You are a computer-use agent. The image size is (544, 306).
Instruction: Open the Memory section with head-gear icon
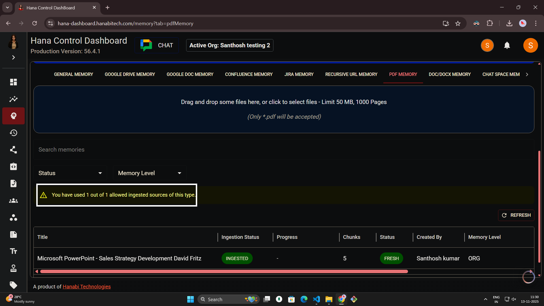tap(13, 116)
